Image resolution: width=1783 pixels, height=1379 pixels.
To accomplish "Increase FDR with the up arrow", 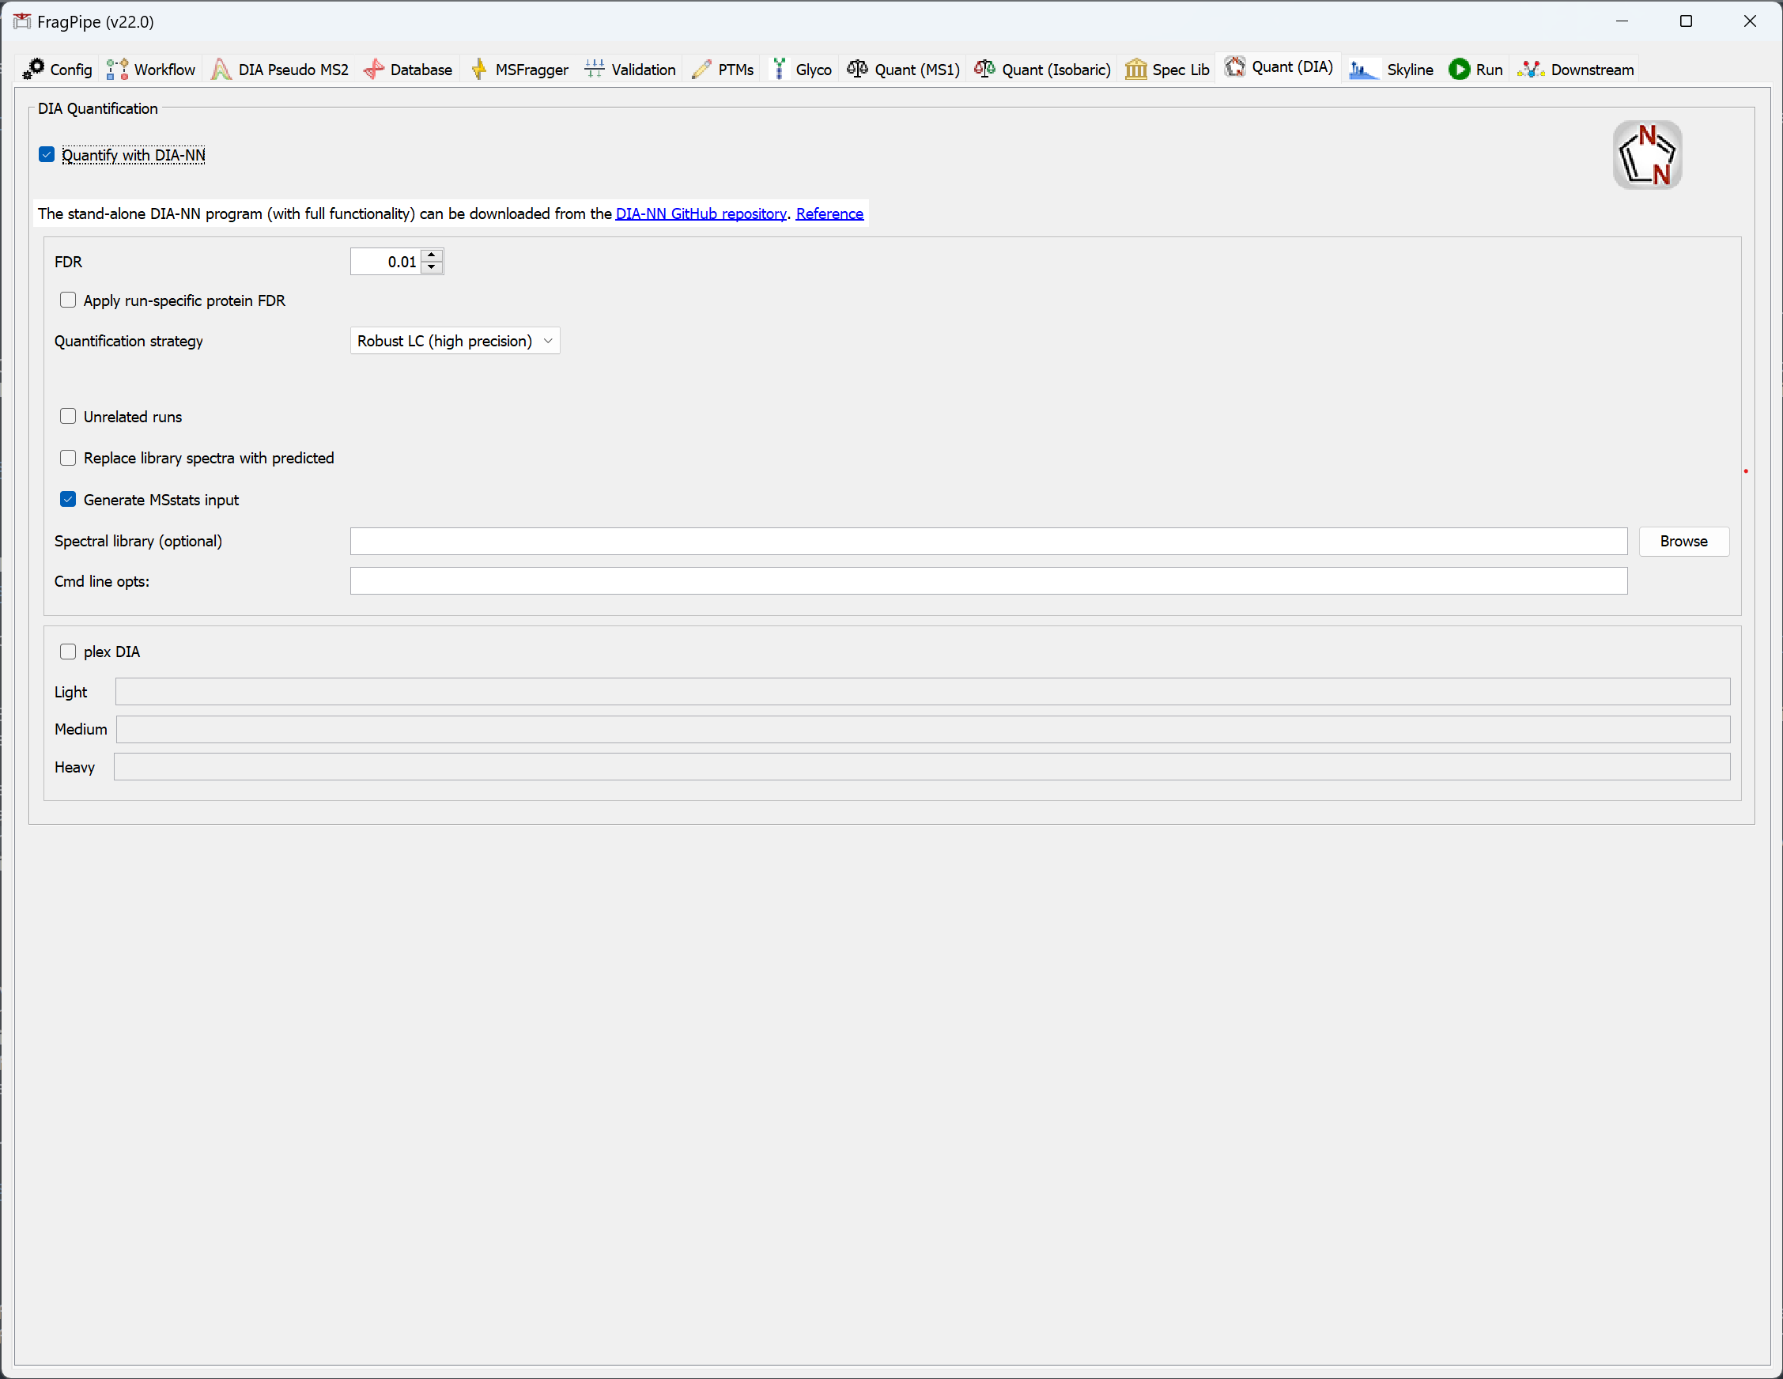I will click(x=432, y=255).
